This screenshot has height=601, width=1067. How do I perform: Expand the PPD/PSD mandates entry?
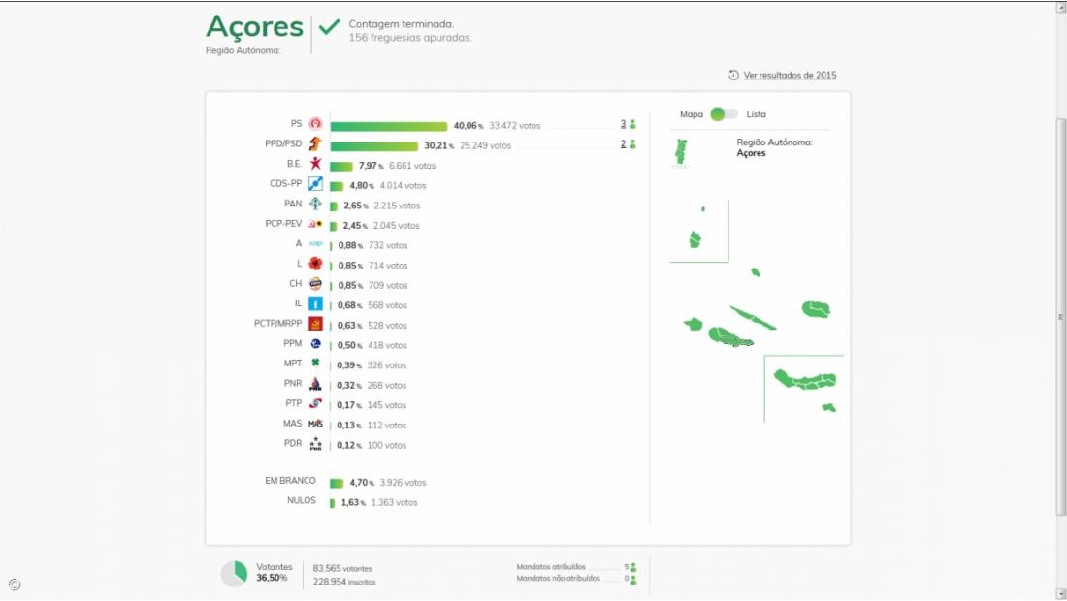point(628,144)
